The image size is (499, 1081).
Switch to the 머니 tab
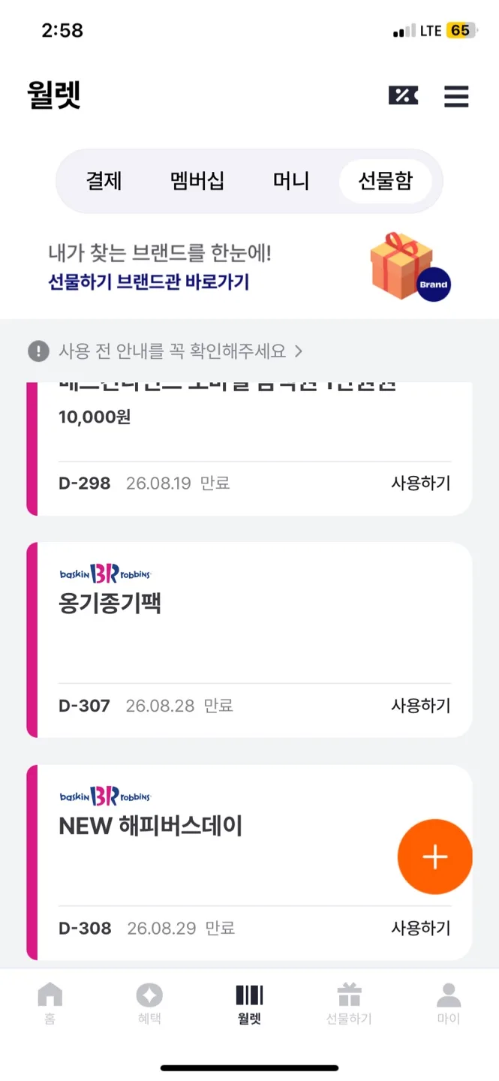point(291,181)
